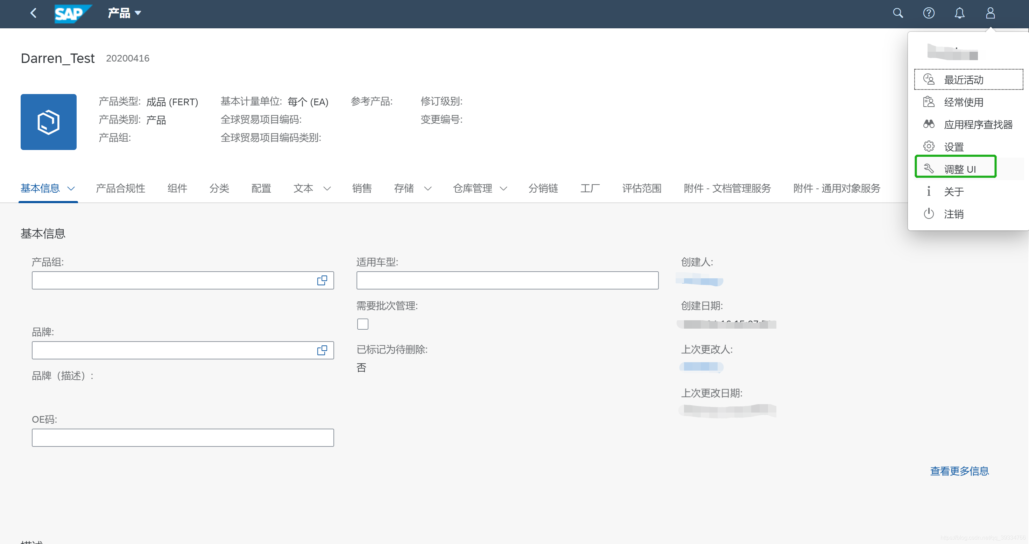This screenshot has height=544, width=1029.
Task: Choose 调整 UI in the user menu
Action: (968, 169)
